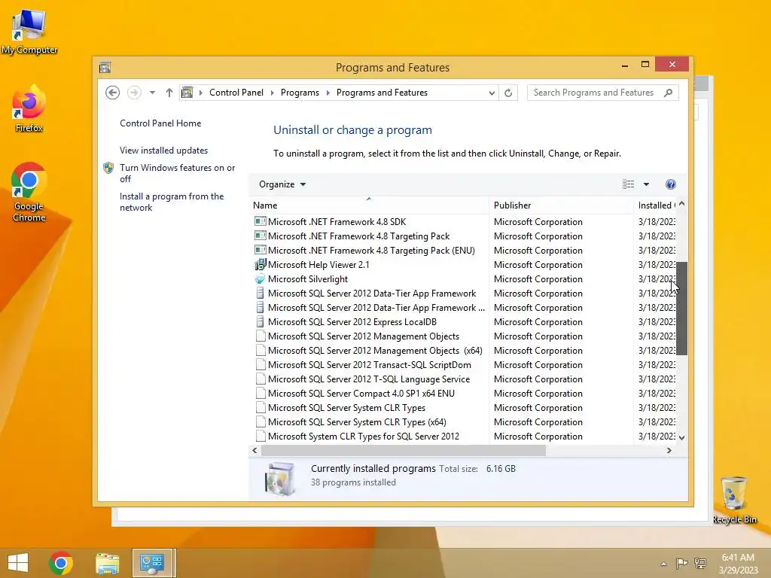Select the Google Chrome desktop shortcut
The image size is (771, 578).
click(29, 192)
